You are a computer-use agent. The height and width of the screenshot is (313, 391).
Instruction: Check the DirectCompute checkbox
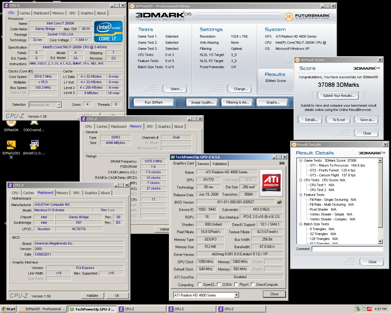253,285
